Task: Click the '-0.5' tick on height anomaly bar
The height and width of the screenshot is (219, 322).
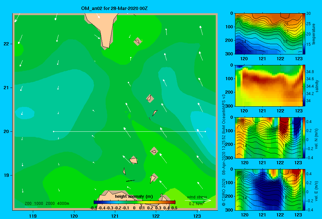Action: click(93, 208)
